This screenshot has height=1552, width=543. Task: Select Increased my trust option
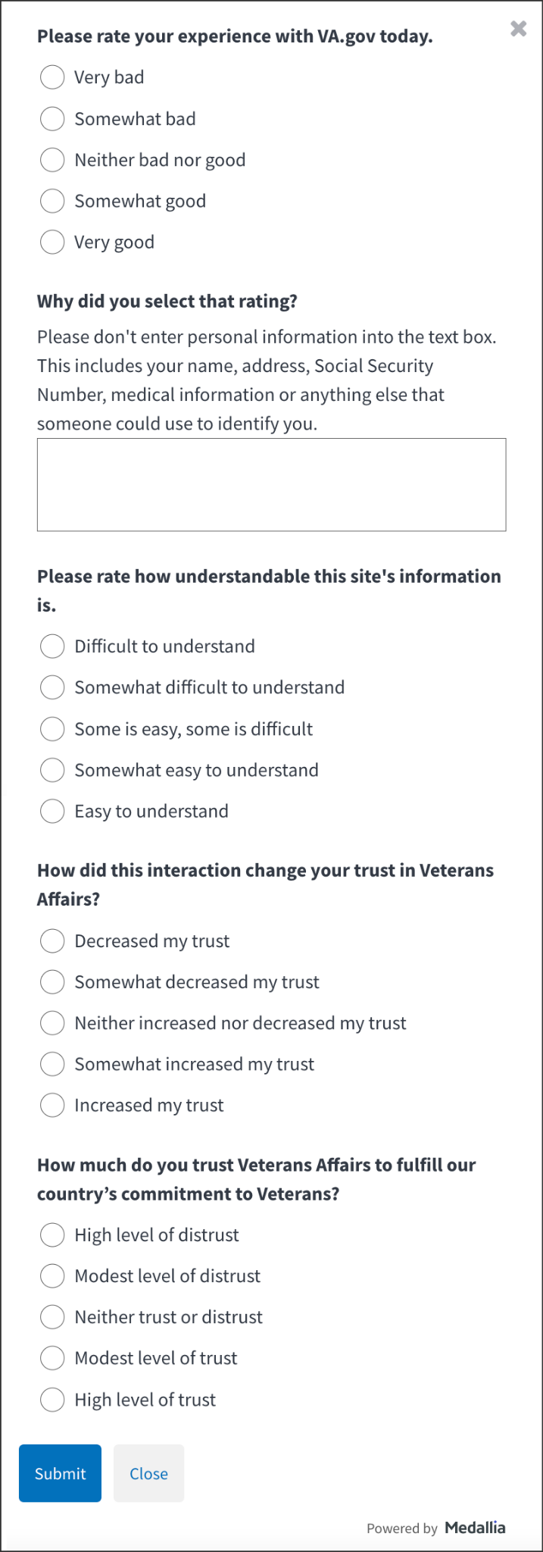[x=52, y=1106]
